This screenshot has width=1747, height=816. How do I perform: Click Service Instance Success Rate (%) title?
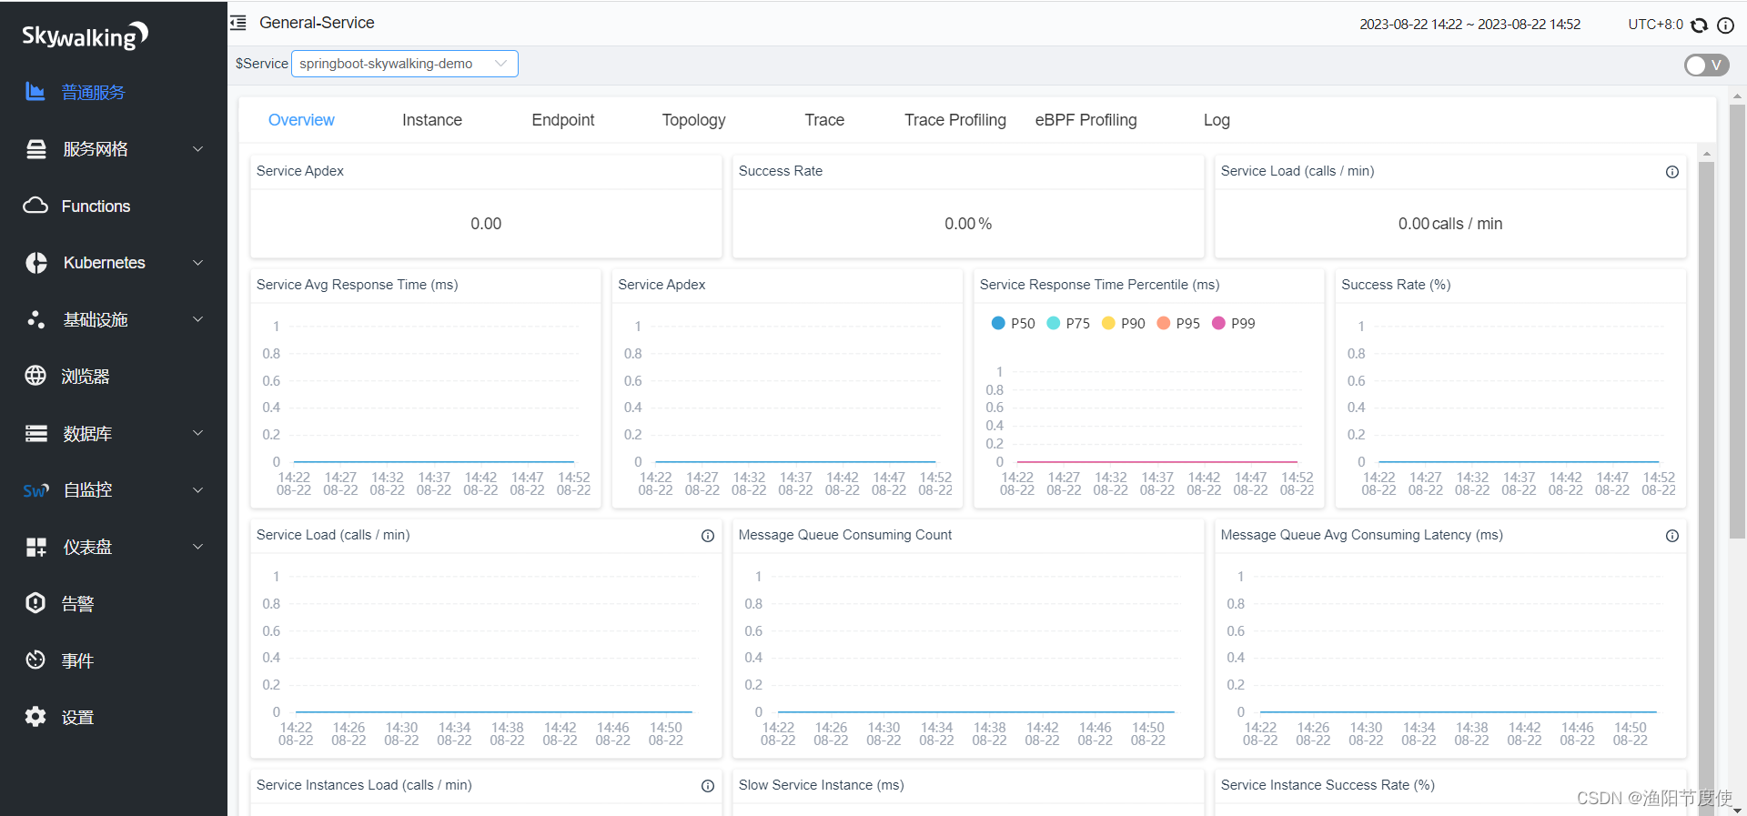click(x=1328, y=785)
